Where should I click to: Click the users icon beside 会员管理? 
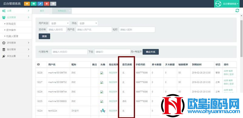(4, 17)
